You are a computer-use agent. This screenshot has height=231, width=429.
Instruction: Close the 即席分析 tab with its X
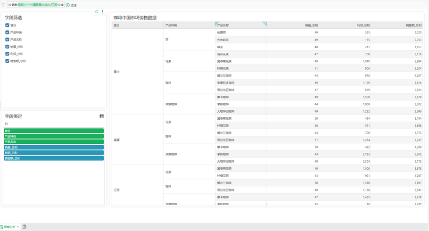pos(18,227)
